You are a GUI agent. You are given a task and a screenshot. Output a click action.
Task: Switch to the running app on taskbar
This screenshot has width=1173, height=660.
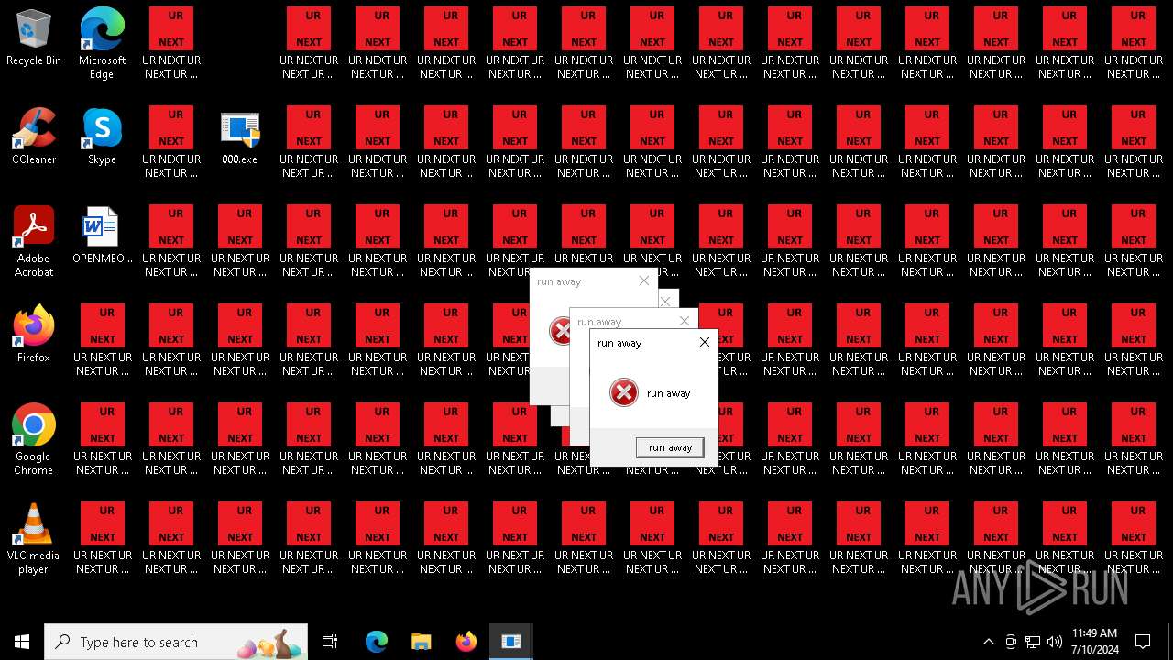[510, 642]
